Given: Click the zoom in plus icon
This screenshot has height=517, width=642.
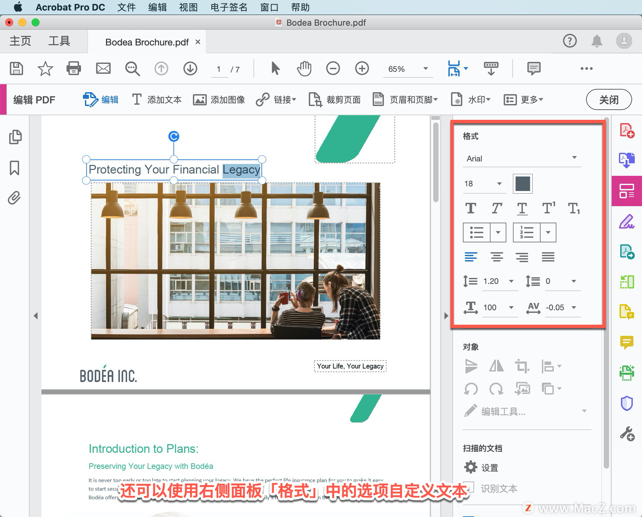Looking at the screenshot, I should click(362, 69).
